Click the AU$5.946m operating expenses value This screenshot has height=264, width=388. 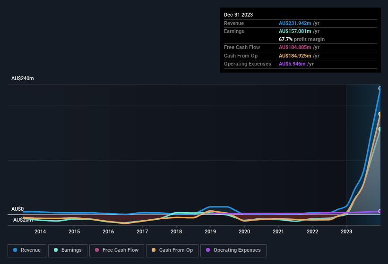point(292,64)
